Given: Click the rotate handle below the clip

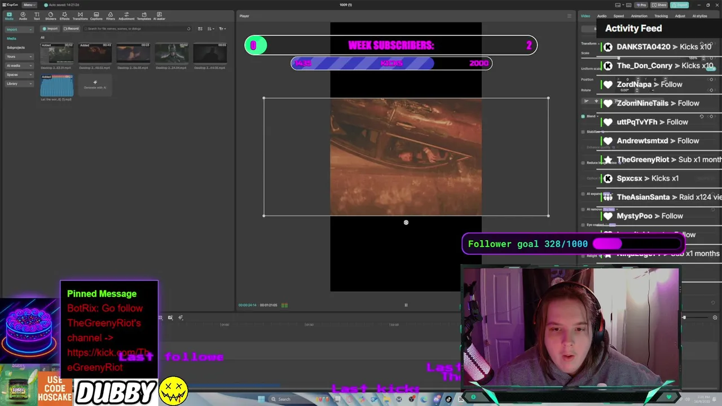Looking at the screenshot, I should [x=406, y=222].
